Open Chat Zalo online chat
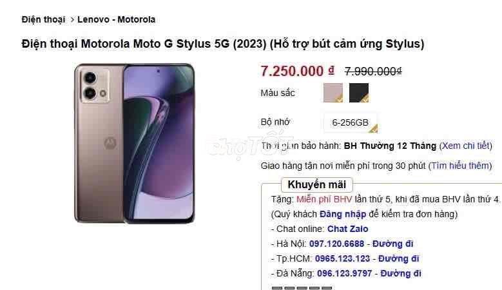 click(x=348, y=229)
